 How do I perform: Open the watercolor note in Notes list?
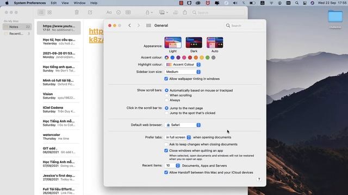tap(59, 136)
